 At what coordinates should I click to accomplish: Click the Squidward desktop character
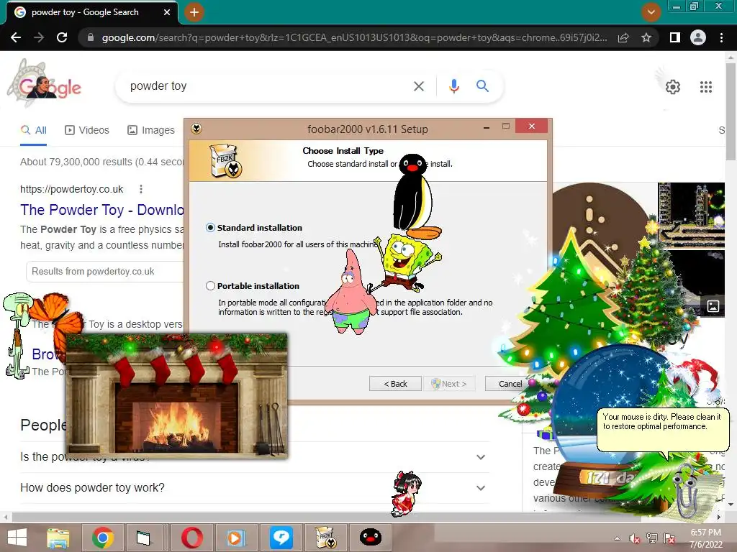pyautogui.click(x=17, y=335)
